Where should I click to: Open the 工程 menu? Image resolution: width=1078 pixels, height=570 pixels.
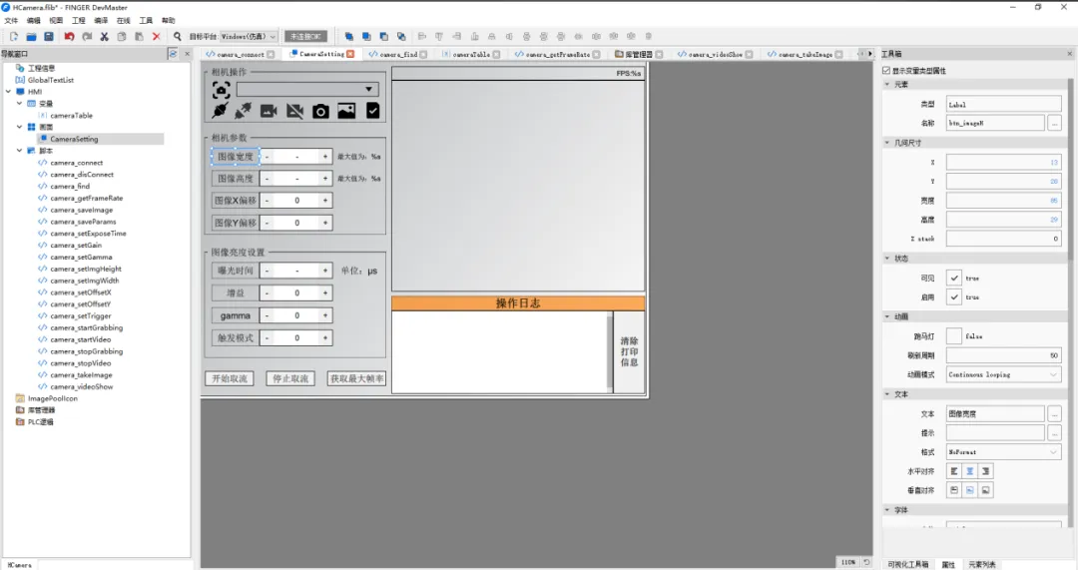coord(79,21)
